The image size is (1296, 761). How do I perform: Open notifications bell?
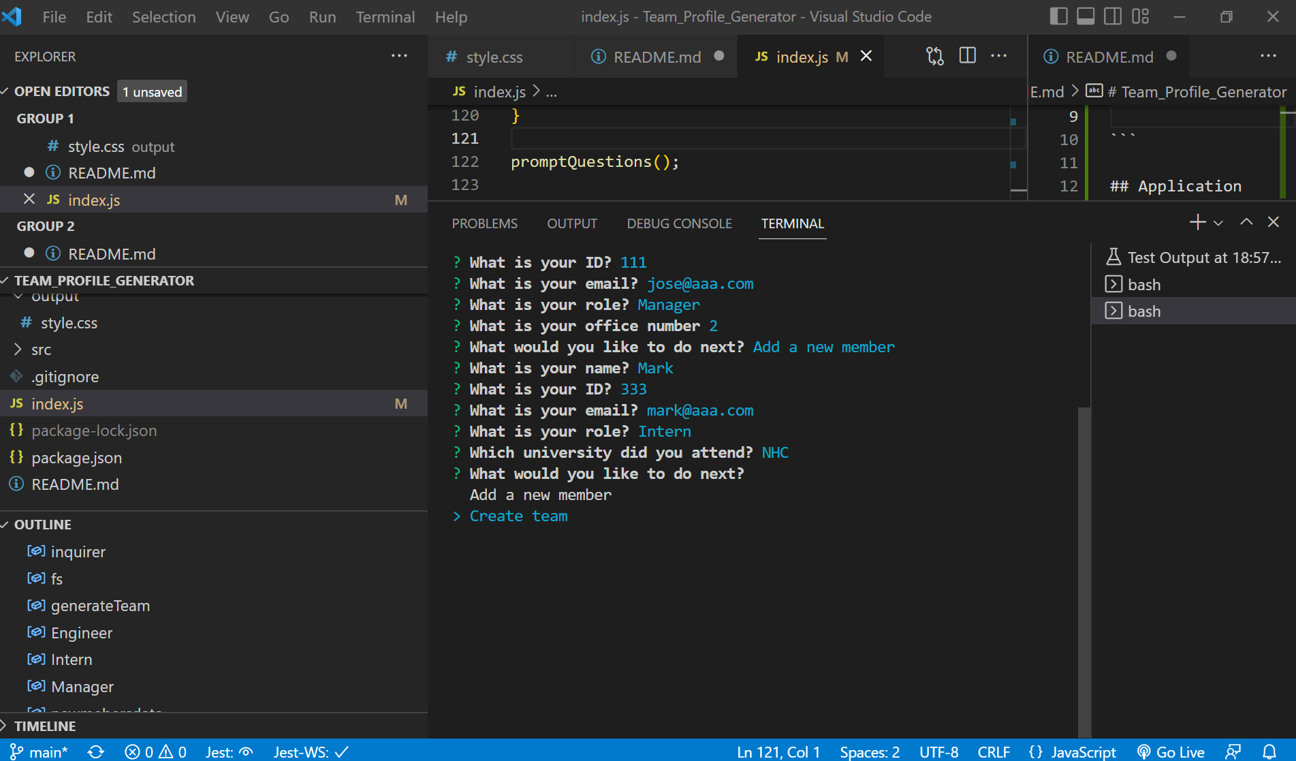(1269, 751)
